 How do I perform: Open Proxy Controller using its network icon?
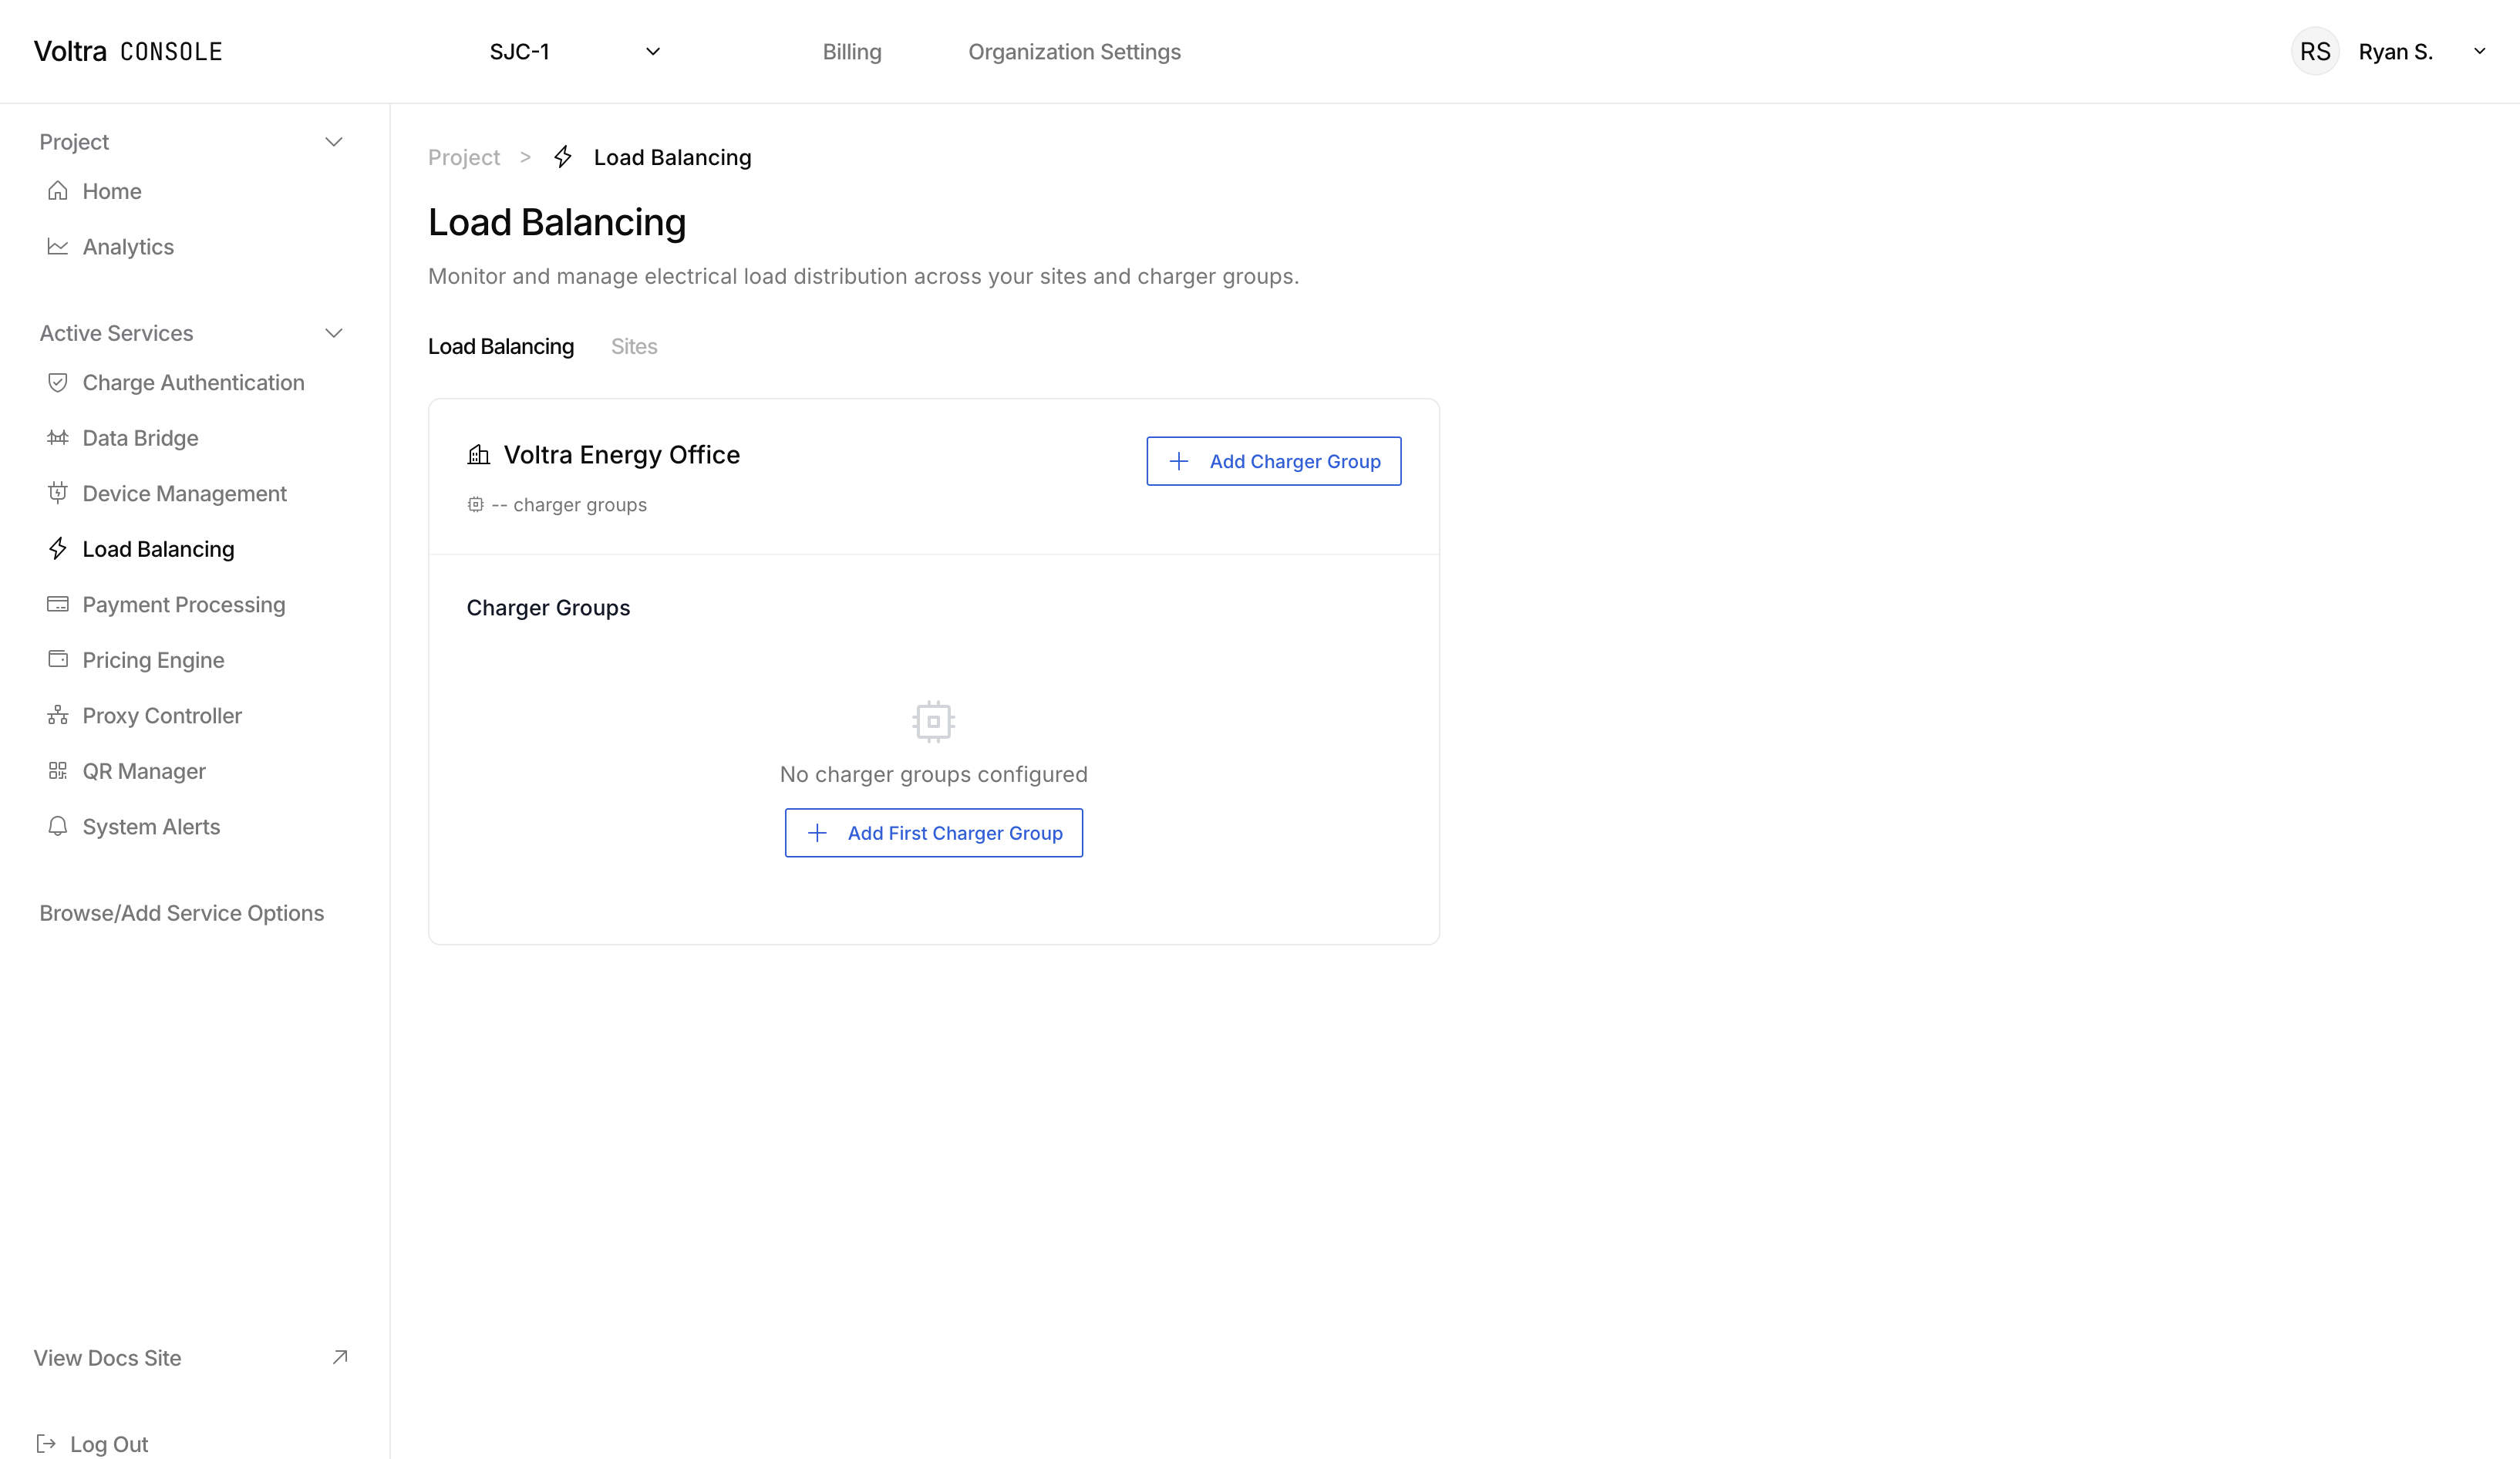(57, 715)
